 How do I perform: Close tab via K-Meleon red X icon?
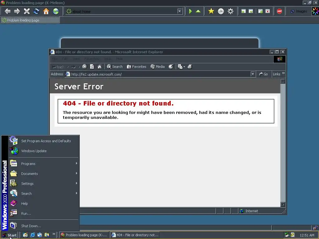point(268,11)
